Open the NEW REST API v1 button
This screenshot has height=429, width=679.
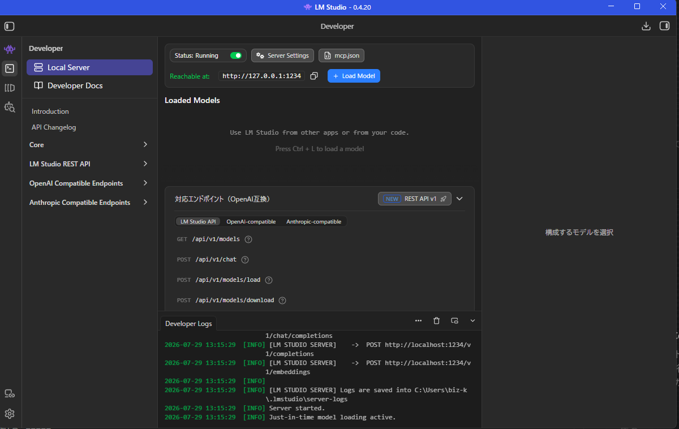(x=415, y=199)
